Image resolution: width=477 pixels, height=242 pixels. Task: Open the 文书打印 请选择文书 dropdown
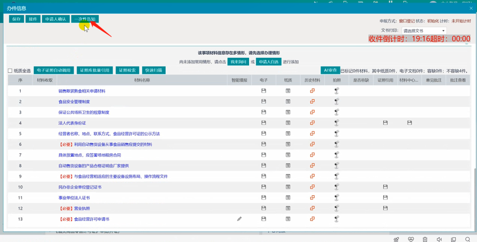coord(424,31)
